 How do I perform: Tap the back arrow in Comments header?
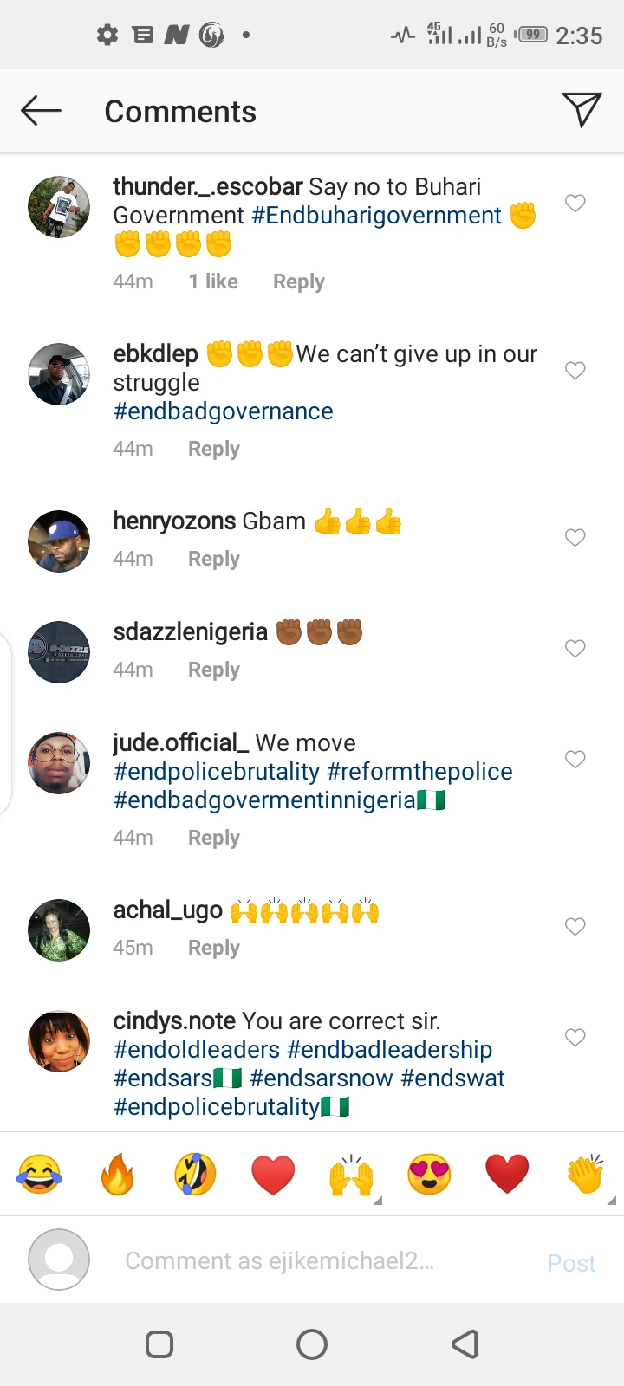41,111
